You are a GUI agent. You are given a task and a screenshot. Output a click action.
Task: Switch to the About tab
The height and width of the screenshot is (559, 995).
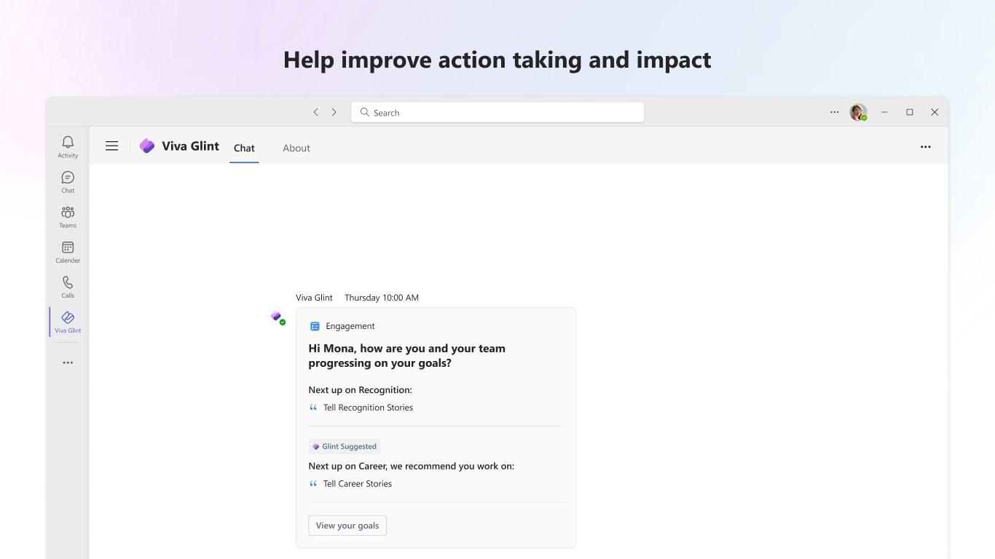pyautogui.click(x=296, y=148)
